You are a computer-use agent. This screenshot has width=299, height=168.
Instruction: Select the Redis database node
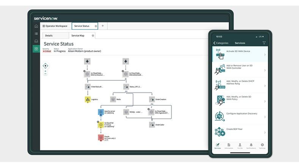pos(113,100)
